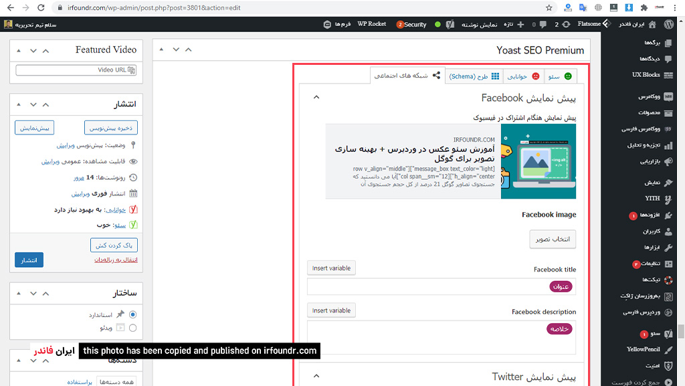Click the blue انتشار publish button
Viewport: 685px width, 386px height.
pyautogui.click(x=29, y=260)
